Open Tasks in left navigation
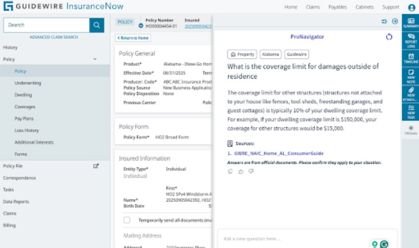 point(8,190)
